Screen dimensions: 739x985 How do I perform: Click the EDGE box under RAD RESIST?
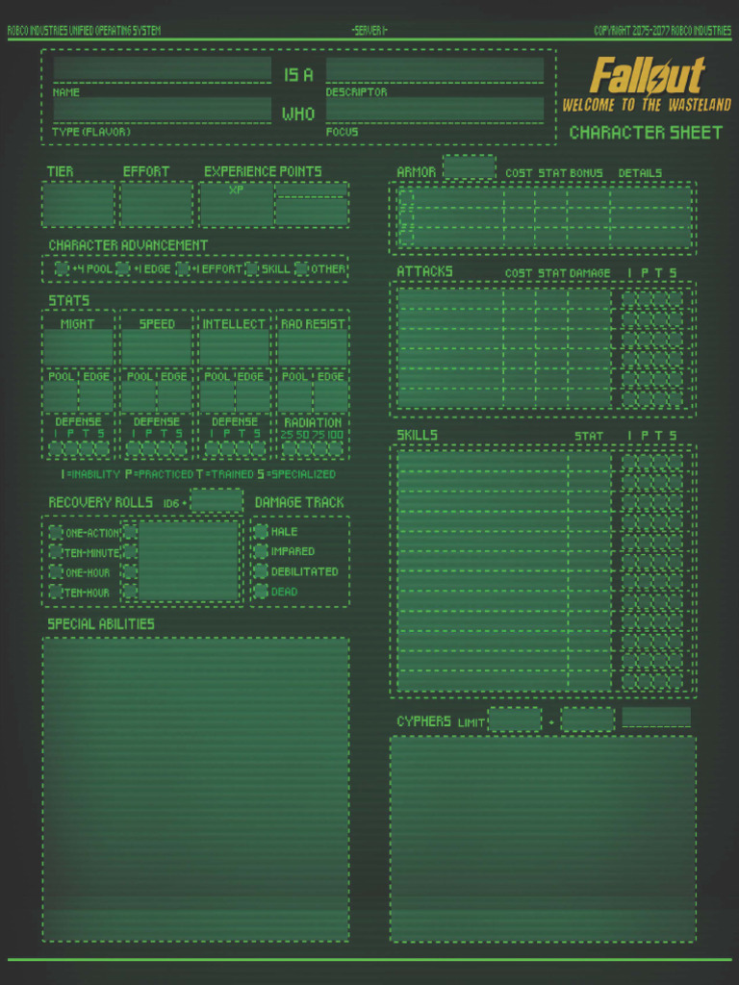[331, 397]
